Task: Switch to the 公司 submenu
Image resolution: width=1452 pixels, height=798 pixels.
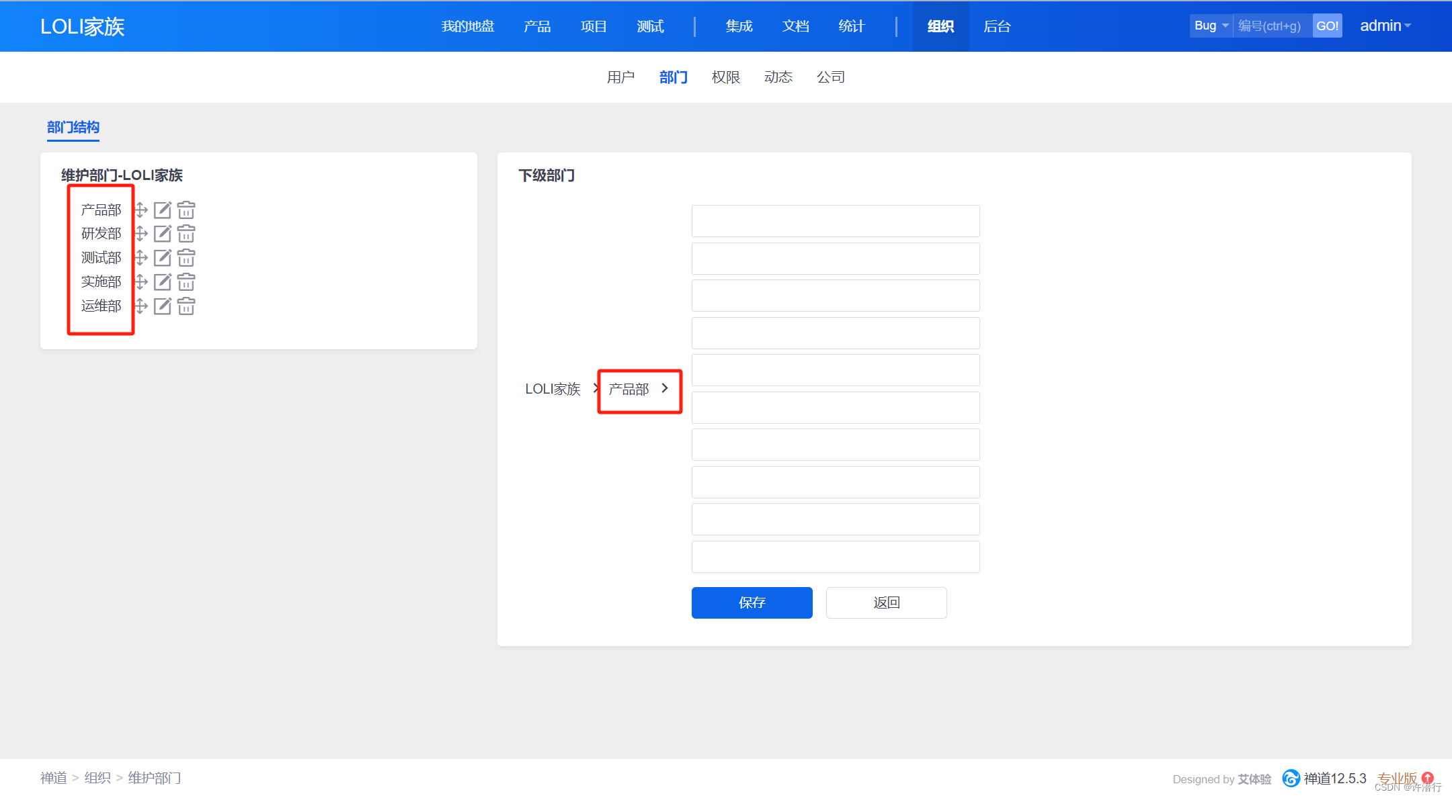Action: tap(830, 77)
